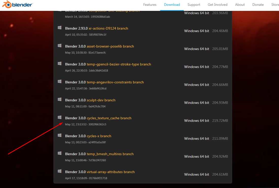Viewport: 279px width, 188px height.
Task: Click build date May 11, 08:11:00 hash text
Action: 85,106
